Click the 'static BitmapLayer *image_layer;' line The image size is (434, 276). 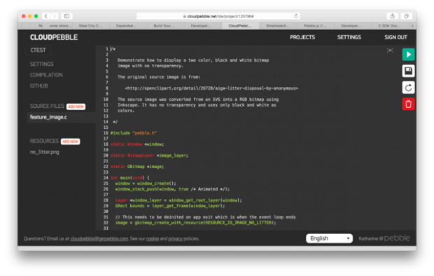point(149,156)
